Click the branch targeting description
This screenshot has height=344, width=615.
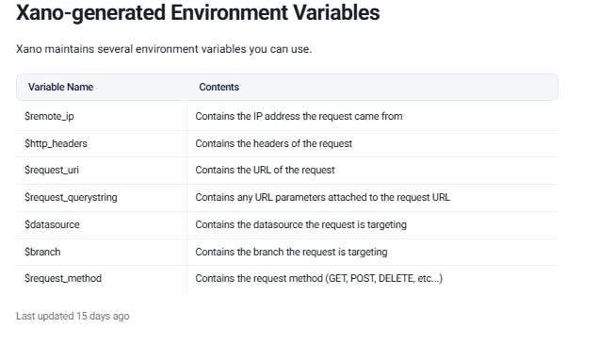(x=291, y=252)
